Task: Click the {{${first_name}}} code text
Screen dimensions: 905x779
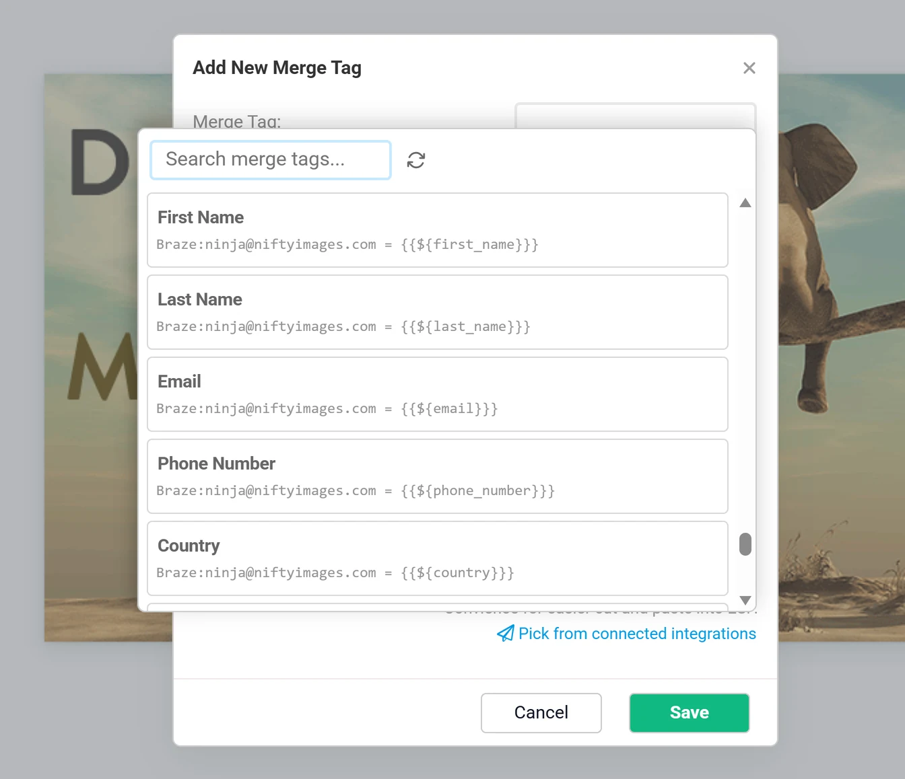Action: tap(469, 244)
